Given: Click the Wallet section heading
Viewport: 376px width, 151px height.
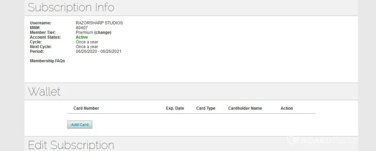Looking at the screenshot, I should point(44,91).
